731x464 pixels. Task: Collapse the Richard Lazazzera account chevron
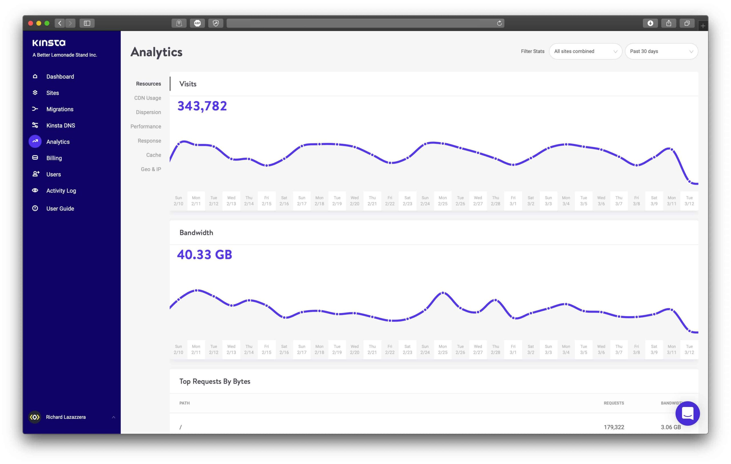click(x=114, y=417)
